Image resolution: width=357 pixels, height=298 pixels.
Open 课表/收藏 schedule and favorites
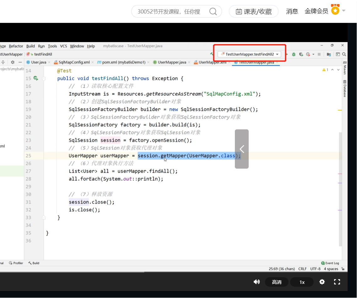254,11
